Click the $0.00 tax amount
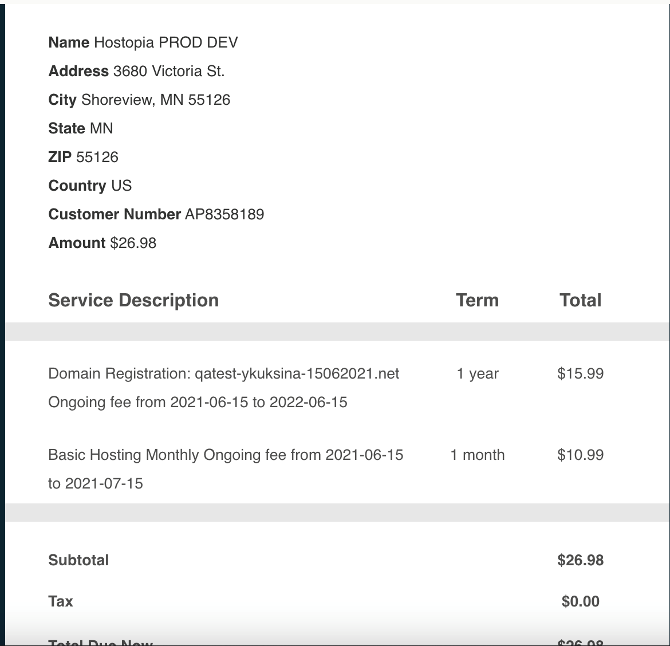The height and width of the screenshot is (646, 670). 580,602
